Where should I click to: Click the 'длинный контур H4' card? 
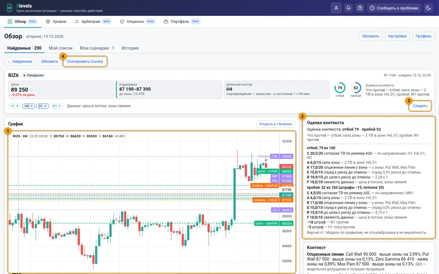(277, 90)
